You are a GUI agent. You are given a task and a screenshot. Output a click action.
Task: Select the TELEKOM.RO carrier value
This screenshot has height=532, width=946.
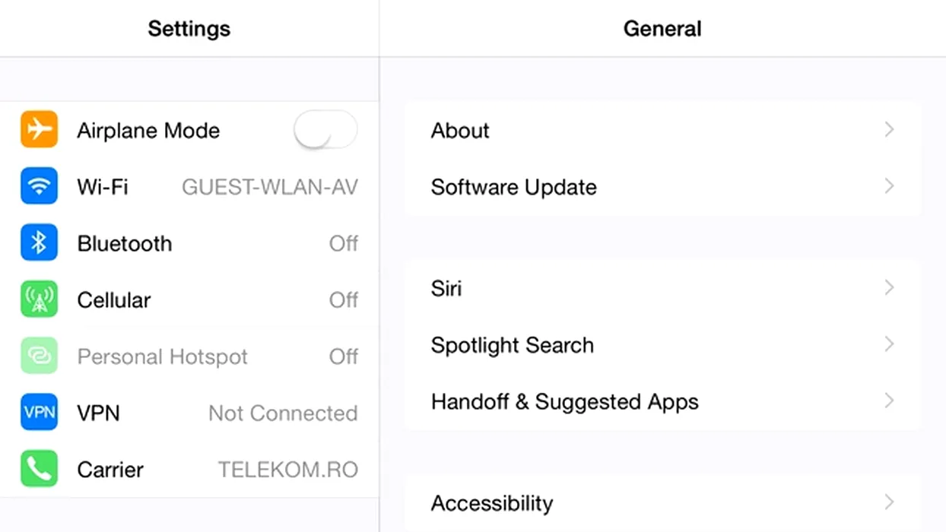[x=287, y=470]
